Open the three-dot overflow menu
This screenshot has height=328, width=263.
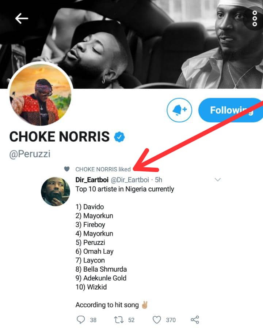(x=255, y=19)
